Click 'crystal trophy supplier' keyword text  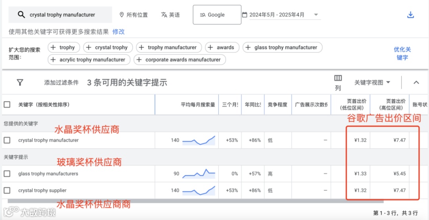click(x=43, y=190)
